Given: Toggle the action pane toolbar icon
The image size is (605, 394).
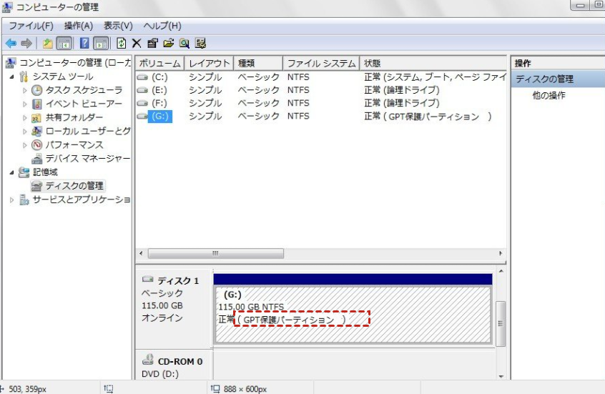Looking at the screenshot, I should 101,43.
